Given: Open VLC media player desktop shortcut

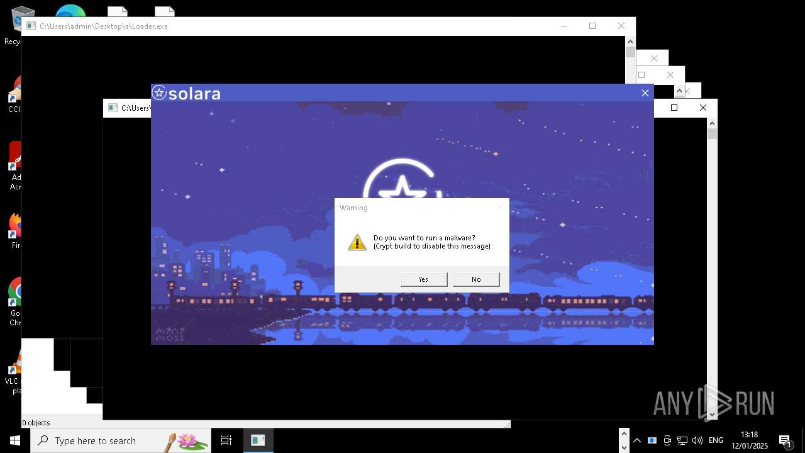Looking at the screenshot, I should [x=13, y=371].
